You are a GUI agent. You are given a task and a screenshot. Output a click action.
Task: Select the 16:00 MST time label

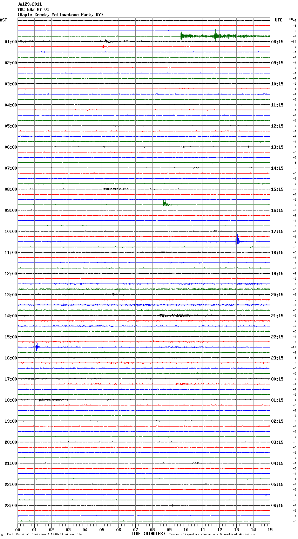[x=11, y=358]
